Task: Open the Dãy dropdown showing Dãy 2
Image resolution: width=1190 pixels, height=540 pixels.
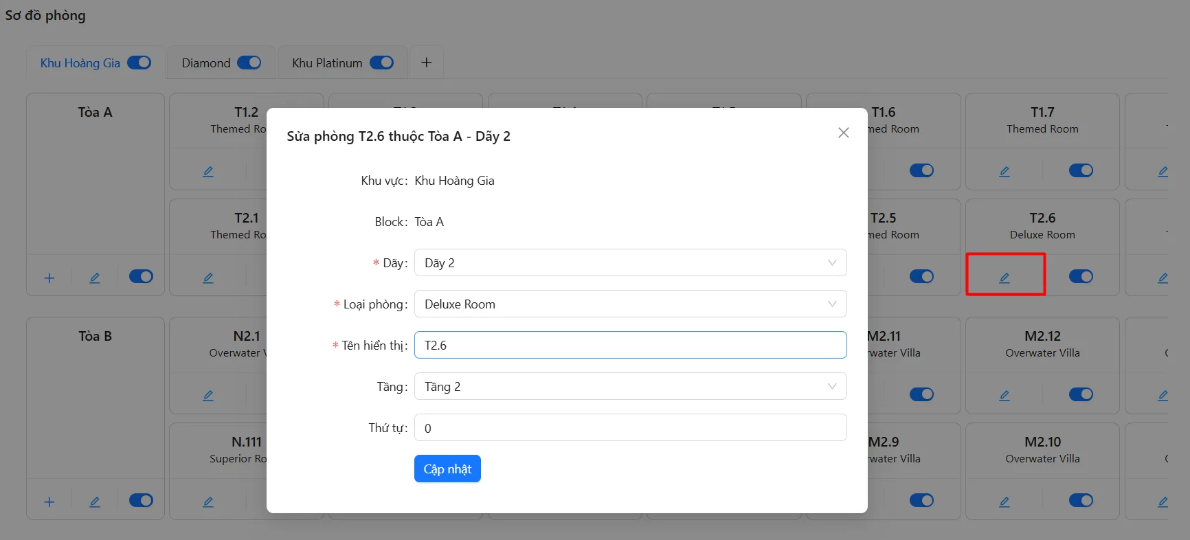Action: coord(630,262)
